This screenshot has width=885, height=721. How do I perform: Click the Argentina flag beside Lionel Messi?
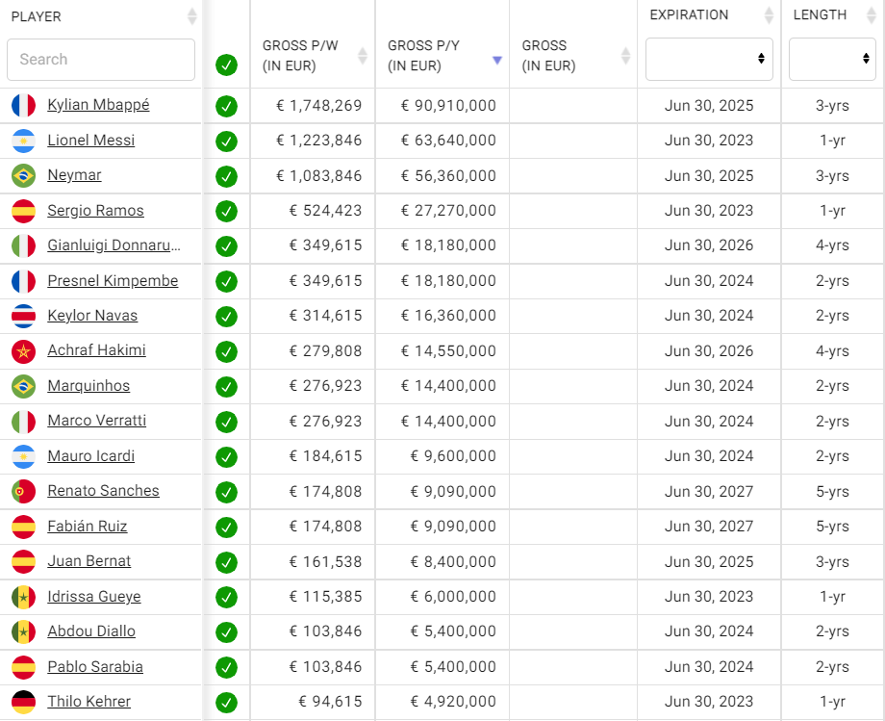point(23,141)
